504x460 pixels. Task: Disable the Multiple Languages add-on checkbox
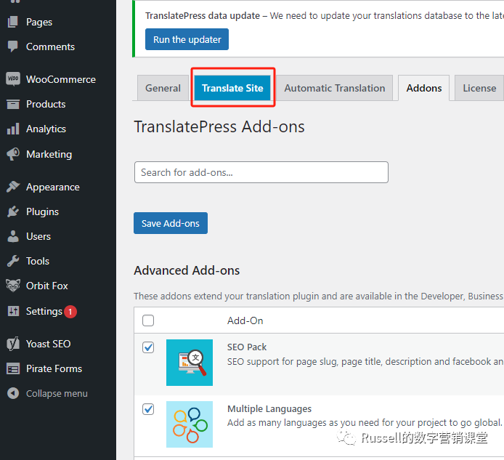(148, 409)
